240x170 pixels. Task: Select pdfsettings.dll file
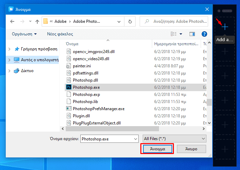pyautogui.click(x=85, y=73)
